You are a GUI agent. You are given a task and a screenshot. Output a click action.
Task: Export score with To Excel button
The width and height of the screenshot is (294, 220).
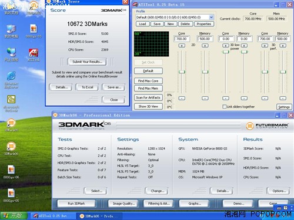pos(87,87)
